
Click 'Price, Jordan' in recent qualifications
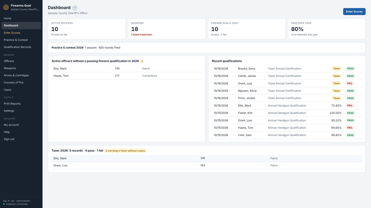coord(247,98)
